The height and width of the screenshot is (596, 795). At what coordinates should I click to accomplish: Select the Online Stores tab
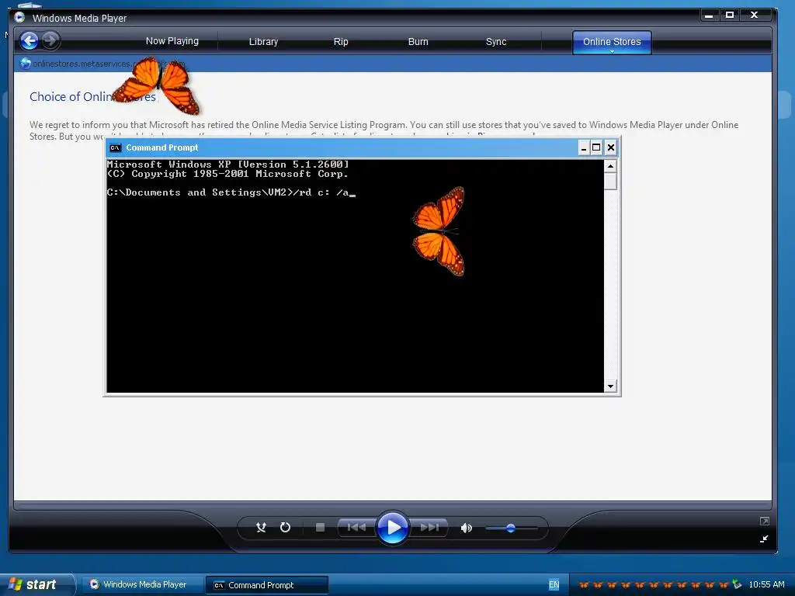[x=612, y=42]
